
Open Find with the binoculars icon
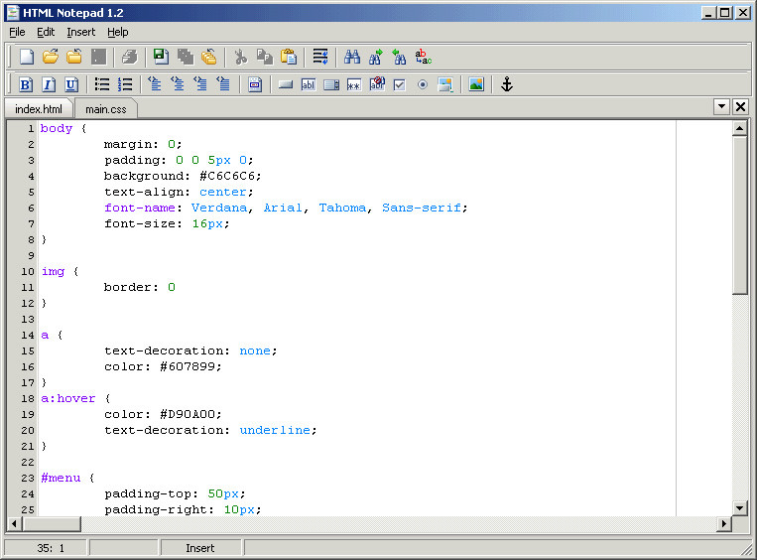click(x=352, y=57)
